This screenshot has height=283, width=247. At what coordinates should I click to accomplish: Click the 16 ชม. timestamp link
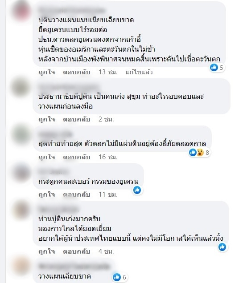pyautogui.click(x=108, y=157)
